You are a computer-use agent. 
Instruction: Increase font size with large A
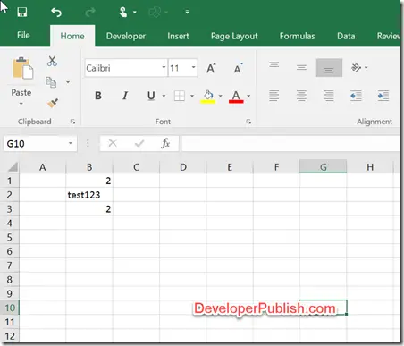click(211, 68)
